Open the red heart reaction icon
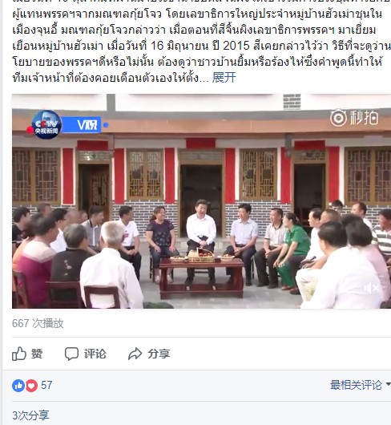The width and height of the screenshot is (391, 425). click(x=31, y=385)
